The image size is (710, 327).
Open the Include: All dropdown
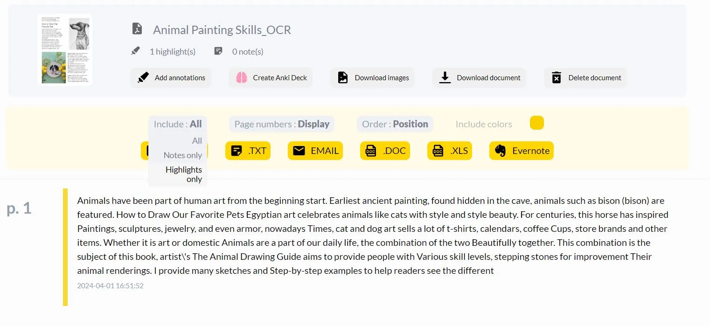[x=177, y=124]
